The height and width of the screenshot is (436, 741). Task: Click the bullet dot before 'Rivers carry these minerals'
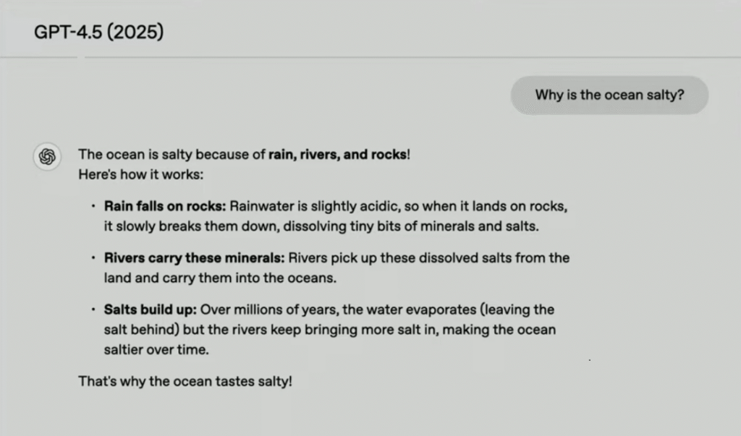pyautogui.click(x=93, y=258)
